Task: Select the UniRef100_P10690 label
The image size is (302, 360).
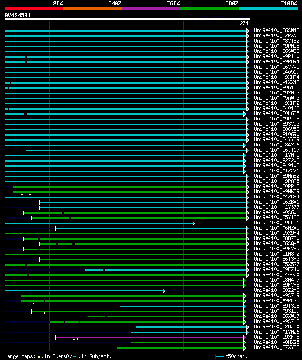Action: pos(277,134)
